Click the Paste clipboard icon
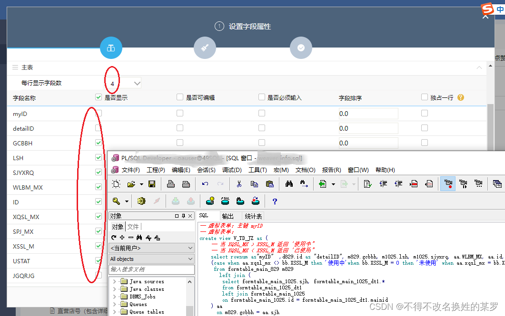 click(x=270, y=184)
